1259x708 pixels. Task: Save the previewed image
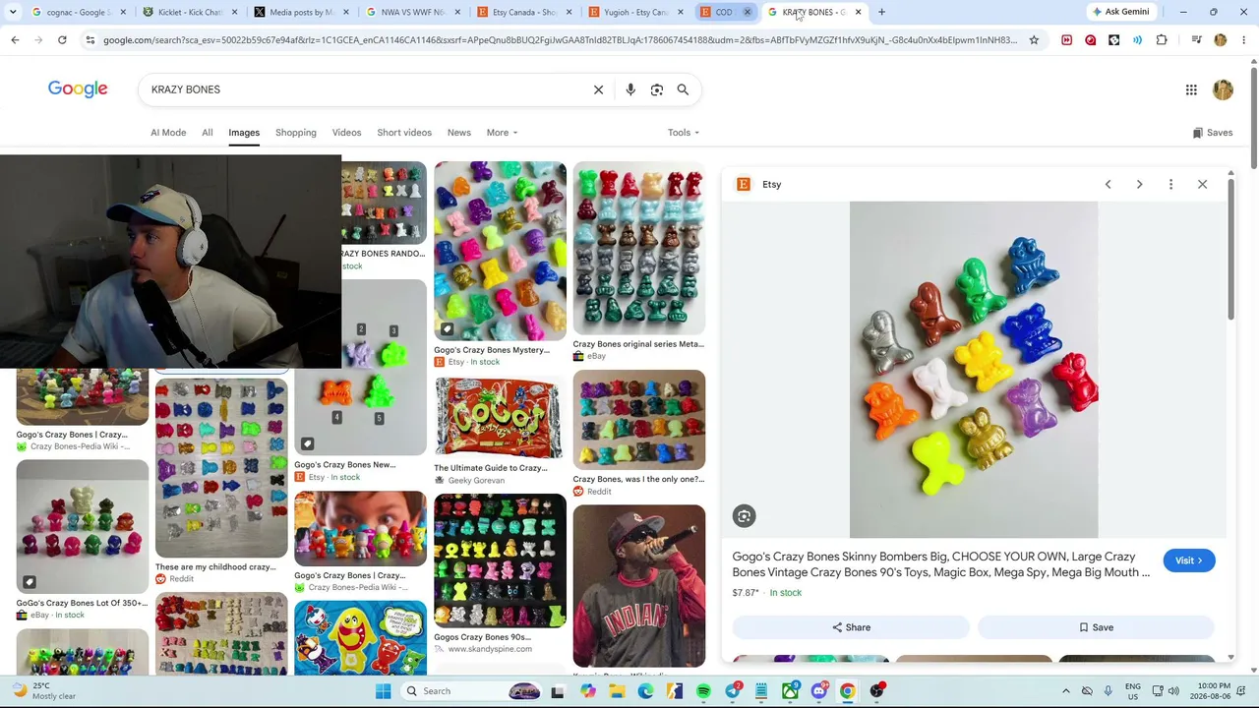1096,627
